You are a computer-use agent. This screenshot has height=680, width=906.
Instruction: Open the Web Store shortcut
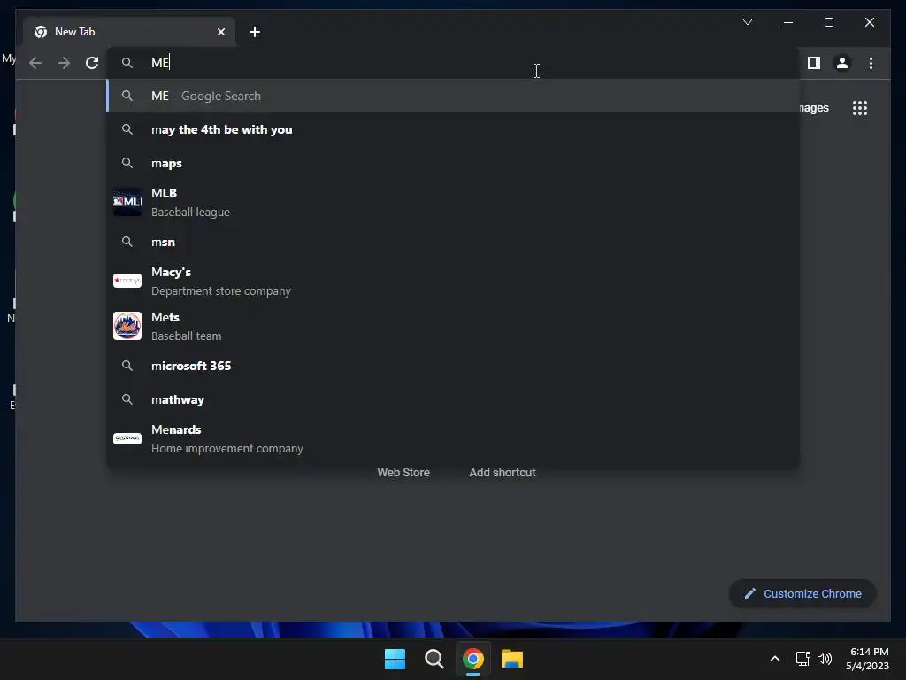(x=403, y=473)
